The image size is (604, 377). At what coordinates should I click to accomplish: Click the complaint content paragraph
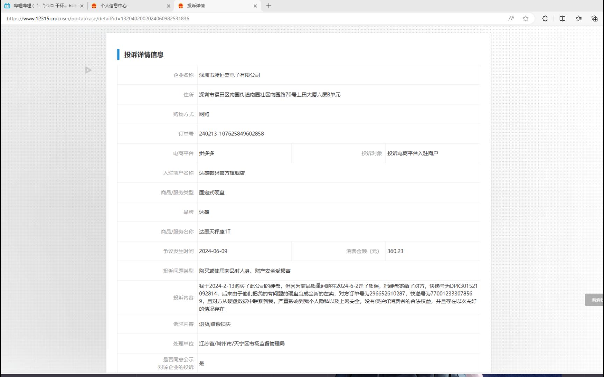[338, 297]
